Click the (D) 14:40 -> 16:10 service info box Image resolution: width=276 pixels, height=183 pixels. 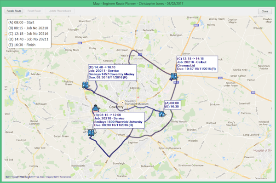[112, 73]
